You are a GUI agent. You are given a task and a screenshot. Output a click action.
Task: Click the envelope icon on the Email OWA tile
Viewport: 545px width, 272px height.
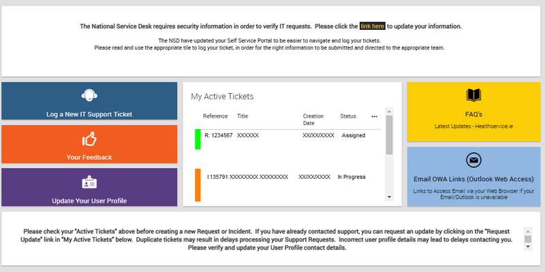pos(473,160)
